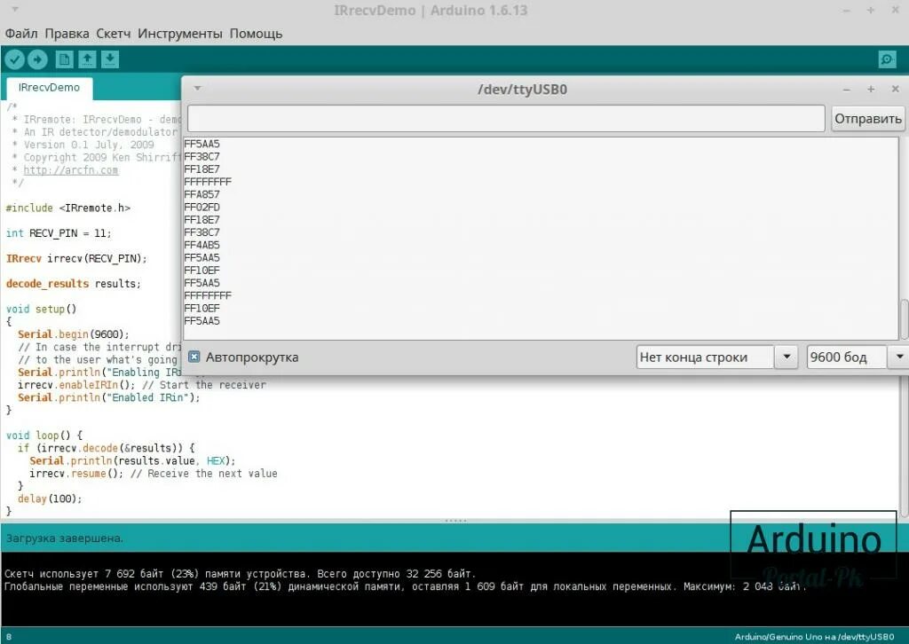Save the sketch with the down-arrow icon

pos(110,59)
